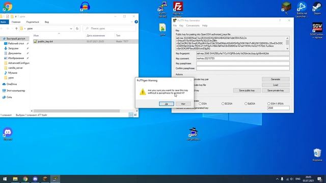
Task: Switch Explorer to details view icon
Action: [x=131, y=115]
